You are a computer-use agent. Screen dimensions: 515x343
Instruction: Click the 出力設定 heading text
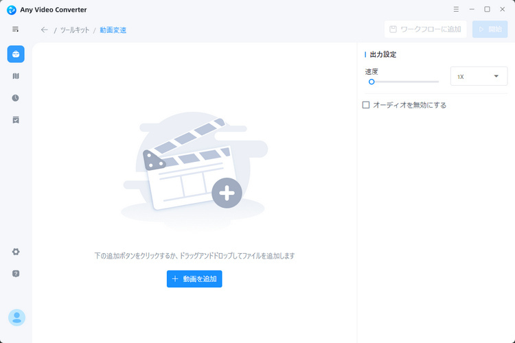pos(383,54)
